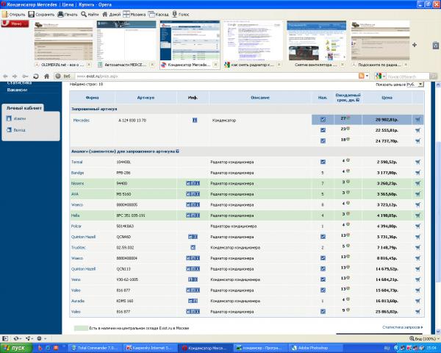Add Hella item to cart
Viewport: 441px width, 353px height.
[417, 215]
